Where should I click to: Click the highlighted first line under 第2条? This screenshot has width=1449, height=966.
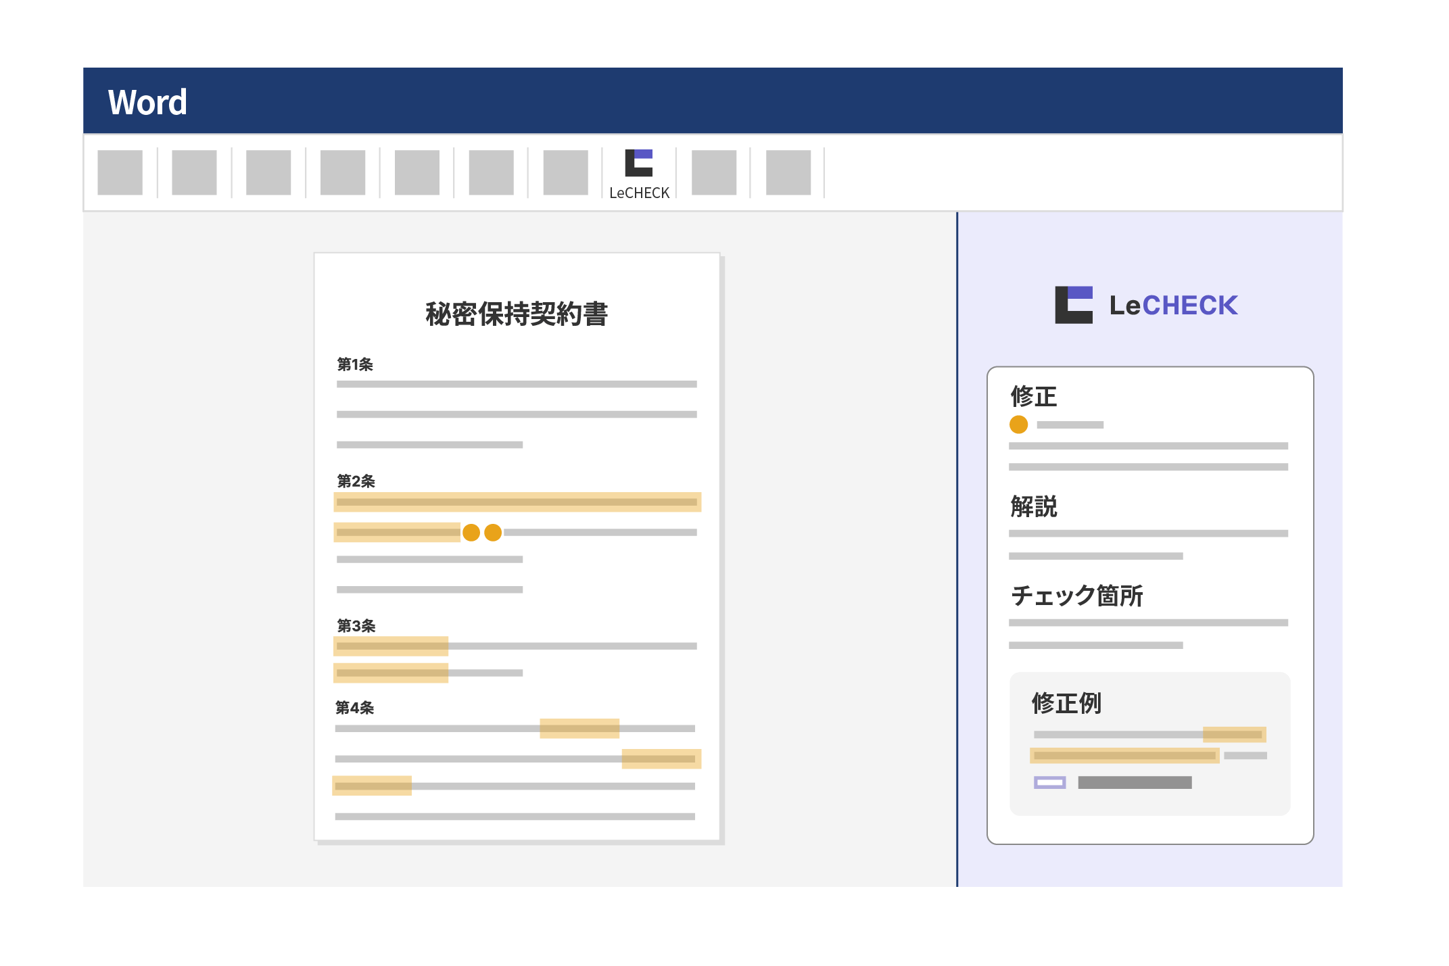pyautogui.click(x=517, y=502)
